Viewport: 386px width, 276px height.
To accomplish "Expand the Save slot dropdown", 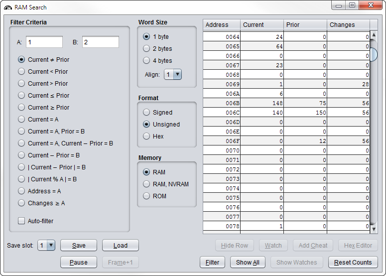I will click(46, 245).
